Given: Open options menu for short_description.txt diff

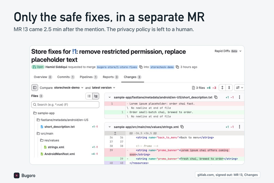Looking at the screenshot, I should pos(239,97).
